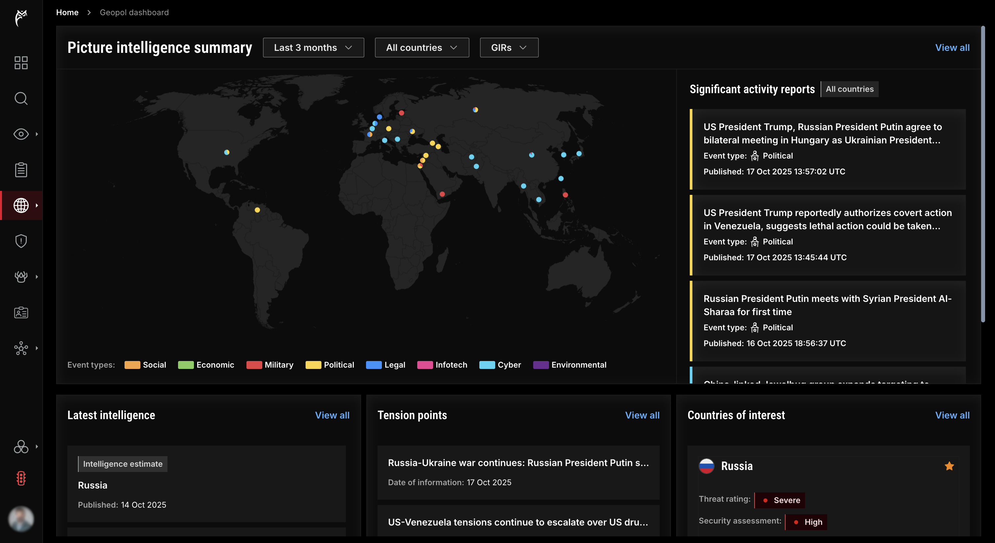Click the fox logo in sidebar
995x543 pixels.
point(21,18)
